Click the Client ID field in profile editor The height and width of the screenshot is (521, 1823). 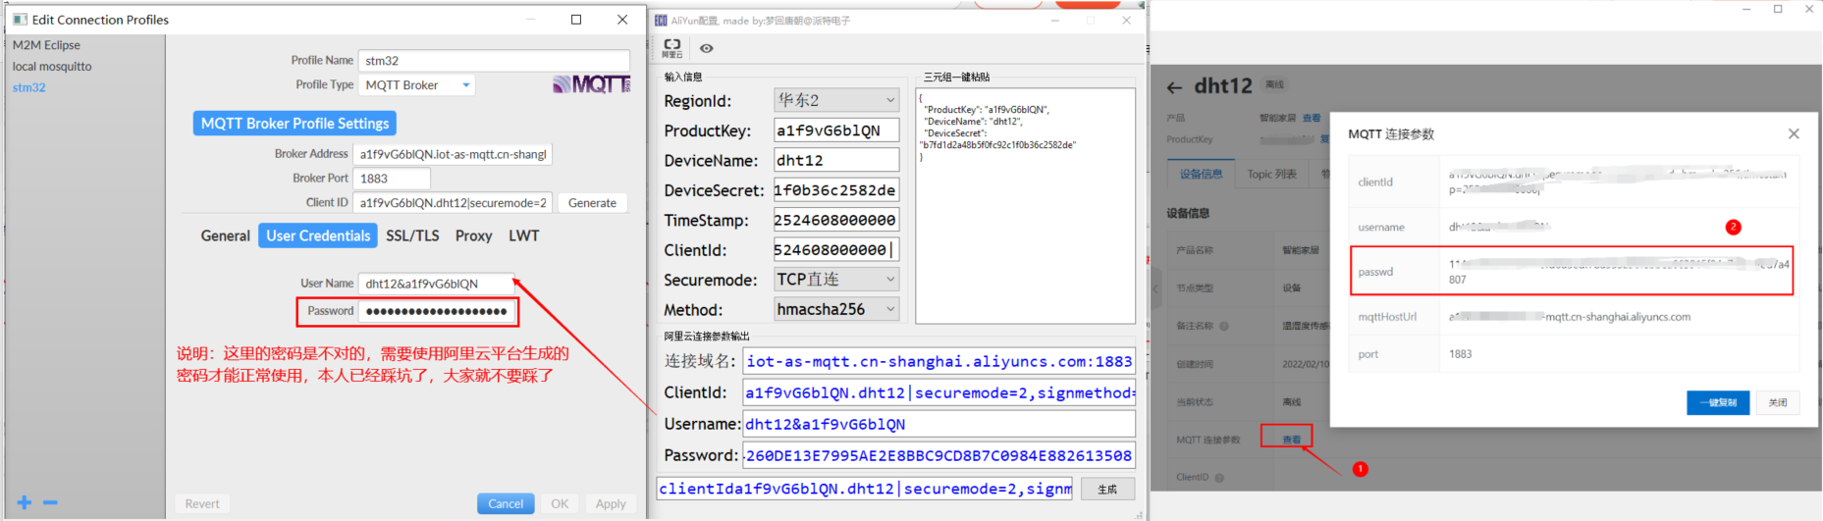tap(452, 203)
